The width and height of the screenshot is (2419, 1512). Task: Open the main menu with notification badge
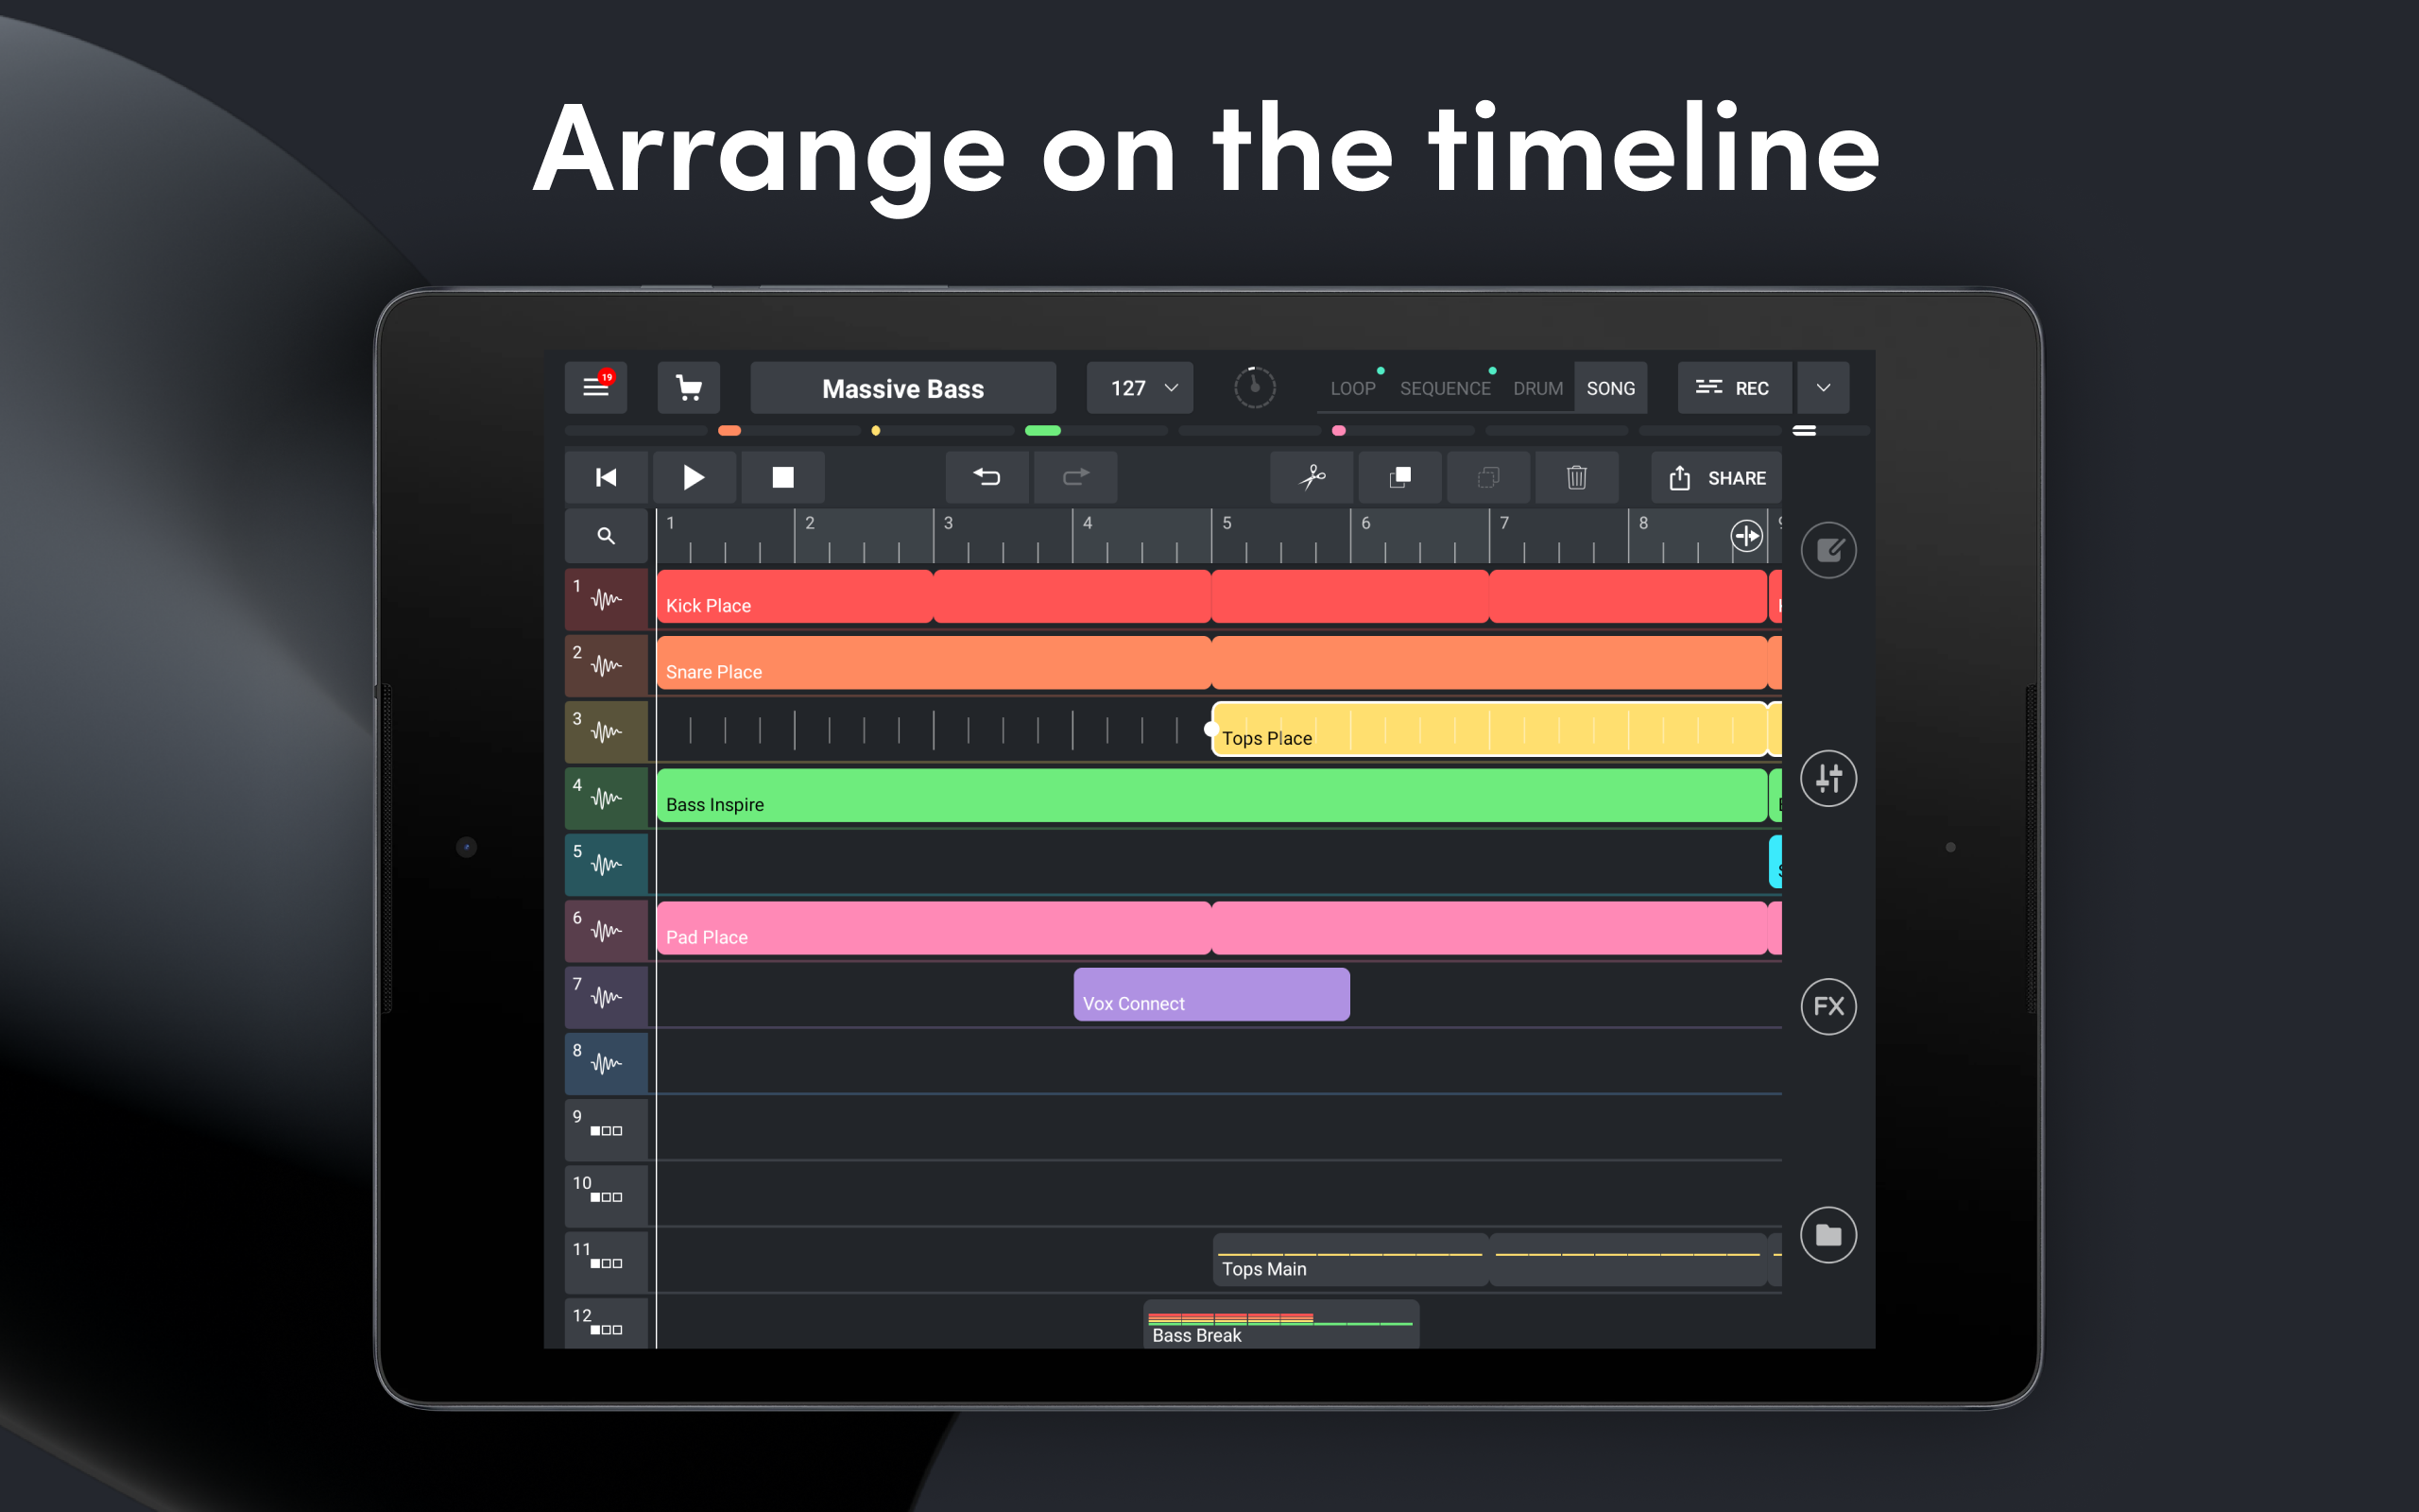pos(595,388)
